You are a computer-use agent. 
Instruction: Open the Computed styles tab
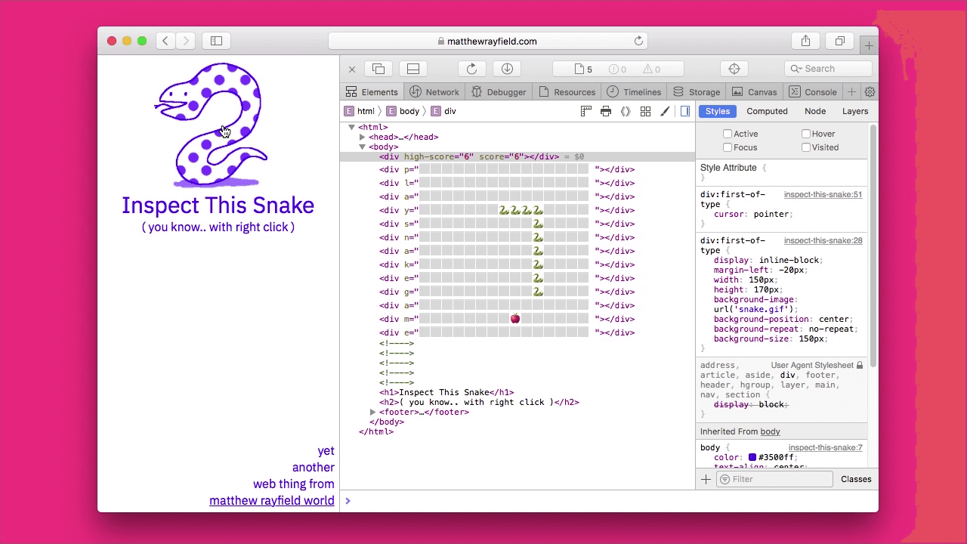point(767,111)
